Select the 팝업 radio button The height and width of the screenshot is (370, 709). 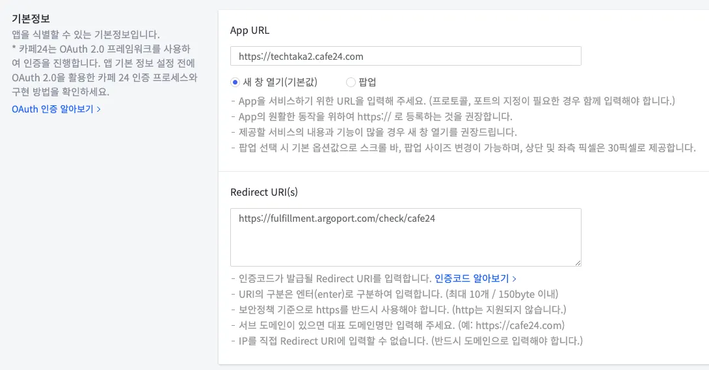(x=351, y=83)
